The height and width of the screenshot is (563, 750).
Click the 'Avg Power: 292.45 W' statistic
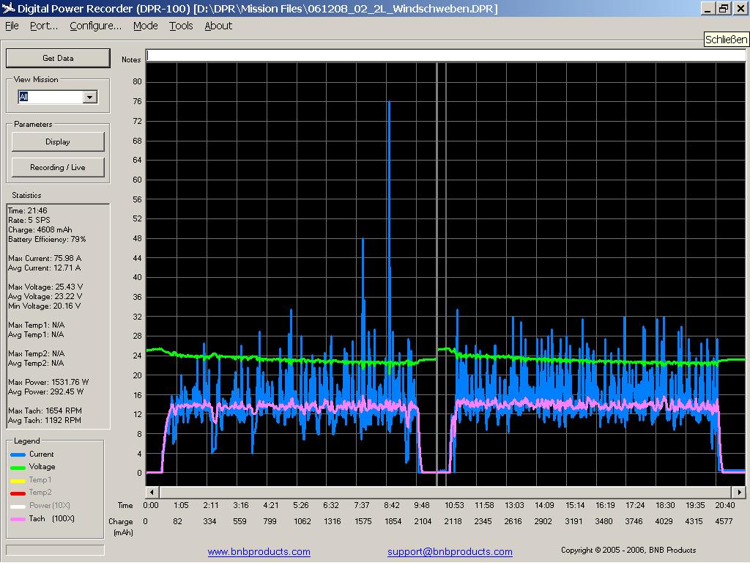click(45, 391)
